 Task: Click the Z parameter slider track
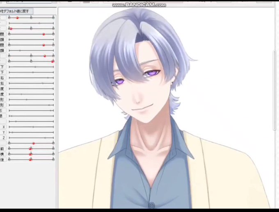[x=31, y=138]
